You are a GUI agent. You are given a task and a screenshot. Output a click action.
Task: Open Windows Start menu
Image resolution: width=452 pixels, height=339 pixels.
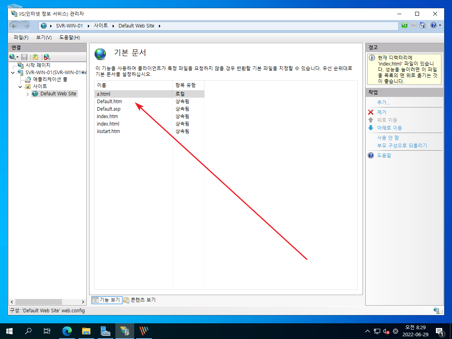pyautogui.click(x=9, y=331)
